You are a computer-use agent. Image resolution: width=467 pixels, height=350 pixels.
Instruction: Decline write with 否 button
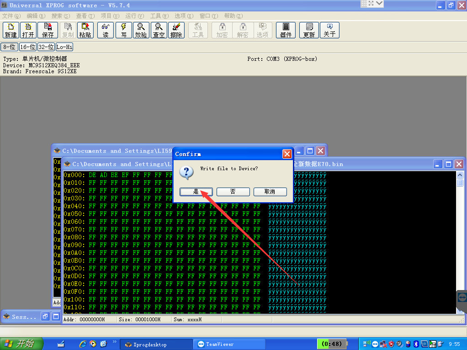pos(233,192)
